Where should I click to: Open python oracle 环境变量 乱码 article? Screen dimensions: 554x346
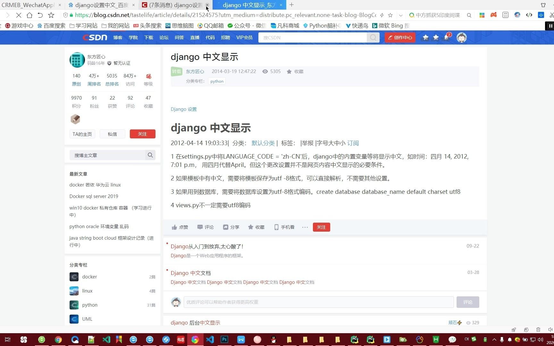[99, 227]
